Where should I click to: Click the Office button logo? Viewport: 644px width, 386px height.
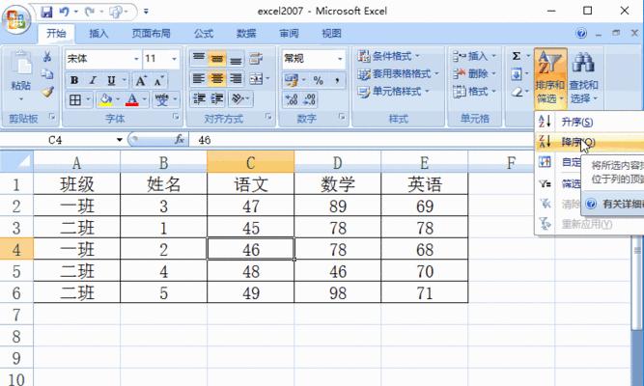coord(16,19)
